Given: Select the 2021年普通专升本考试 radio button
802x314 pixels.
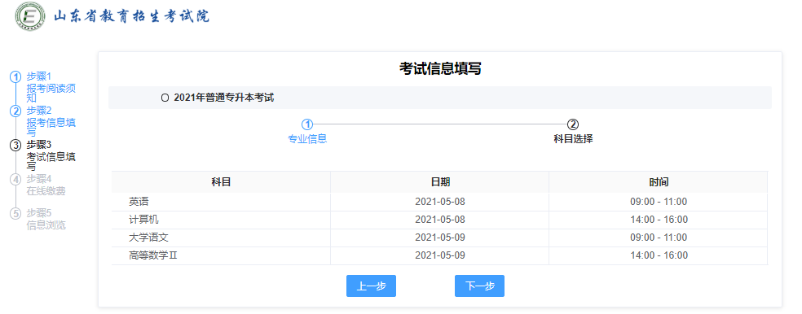Looking at the screenshot, I should (x=165, y=98).
